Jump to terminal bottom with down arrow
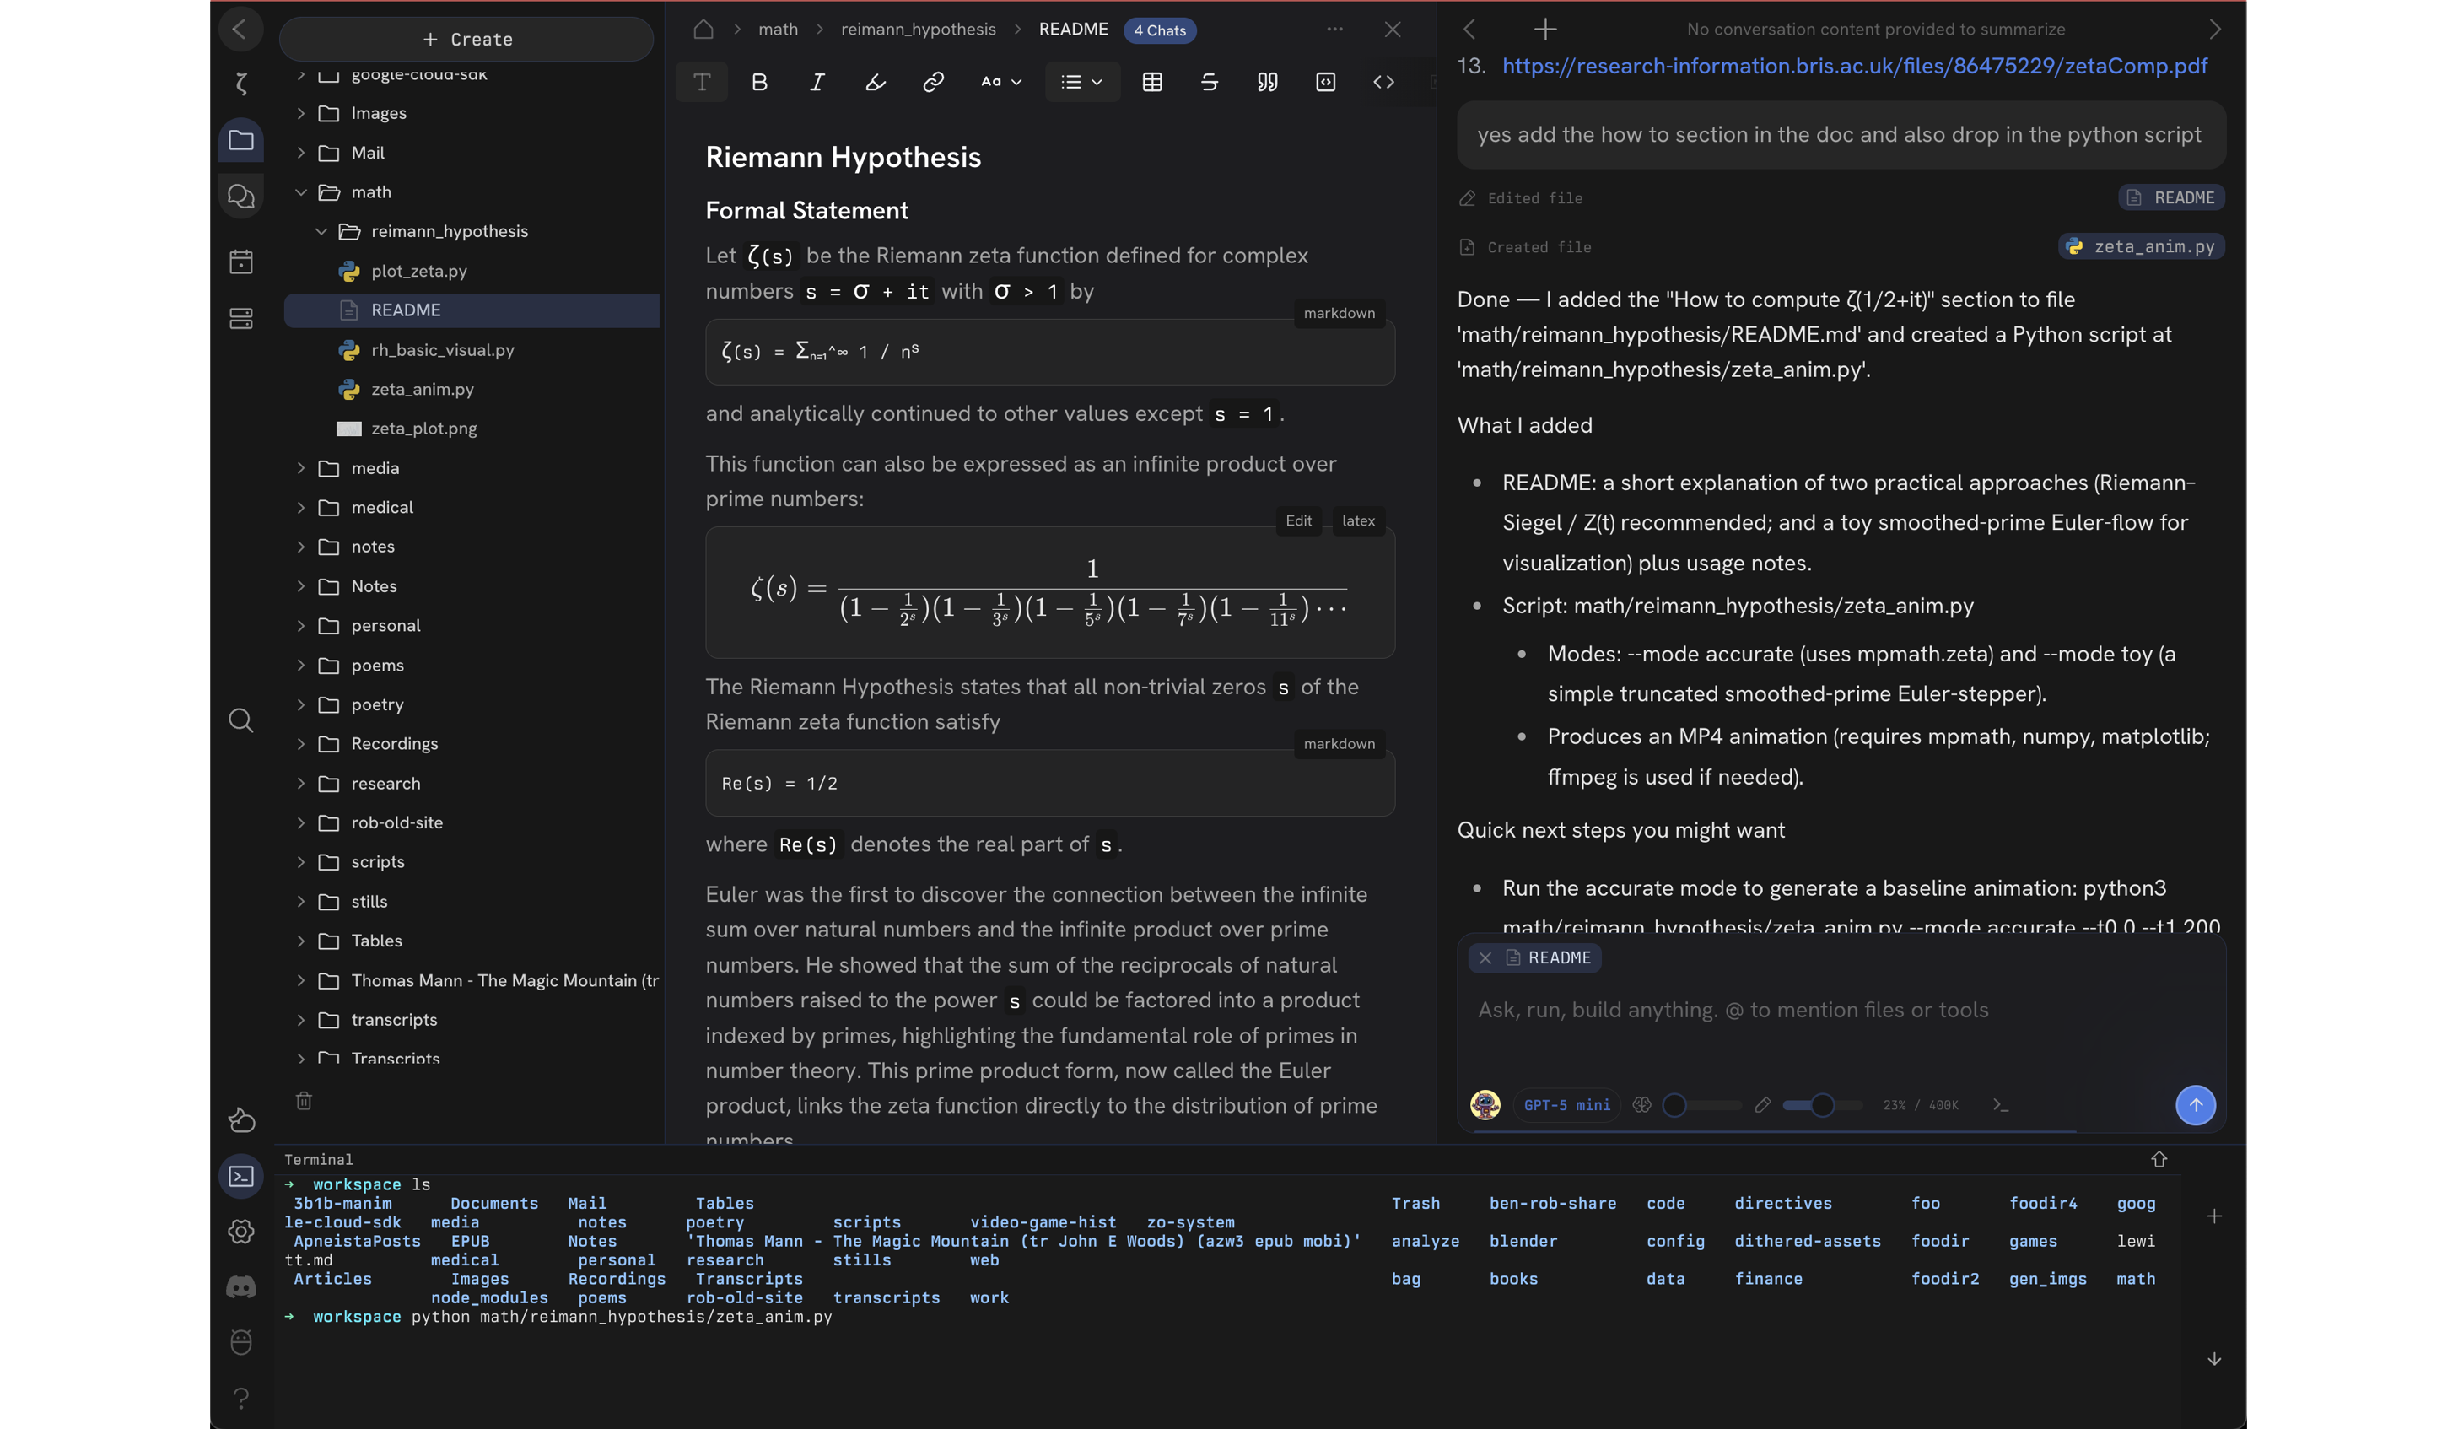 (2214, 1359)
